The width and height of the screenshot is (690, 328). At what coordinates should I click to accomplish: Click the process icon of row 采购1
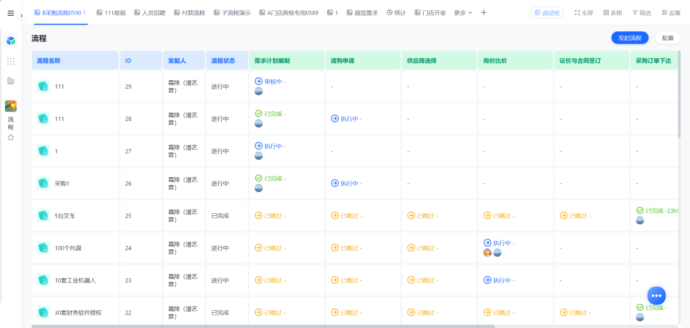43,183
